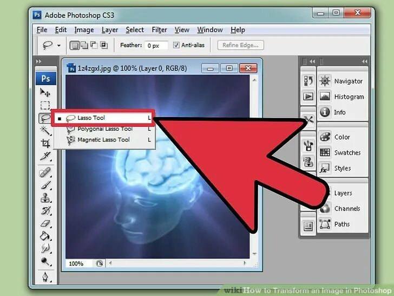394x296 pixels.
Task: Choose Lasso Tool from flyout
Action: point(103,118)
